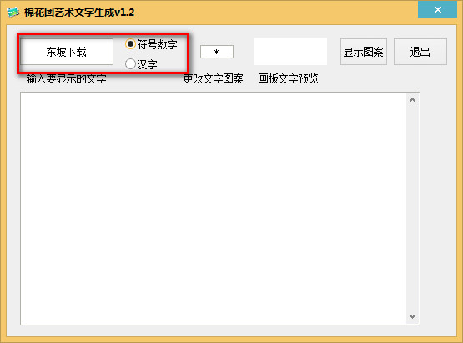Focus the text field containing 东坡下载
The width and height of the screenshot is (463, 343).
(67, 52)
